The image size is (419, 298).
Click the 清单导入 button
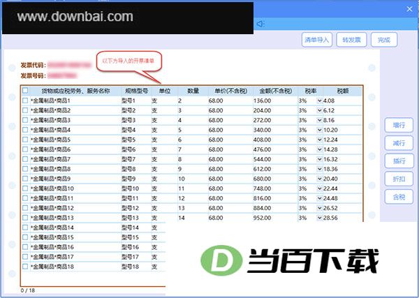click(x=317, y=40)
